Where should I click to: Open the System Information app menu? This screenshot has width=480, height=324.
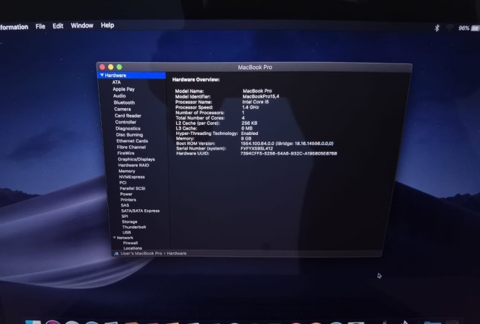(14, 27)
